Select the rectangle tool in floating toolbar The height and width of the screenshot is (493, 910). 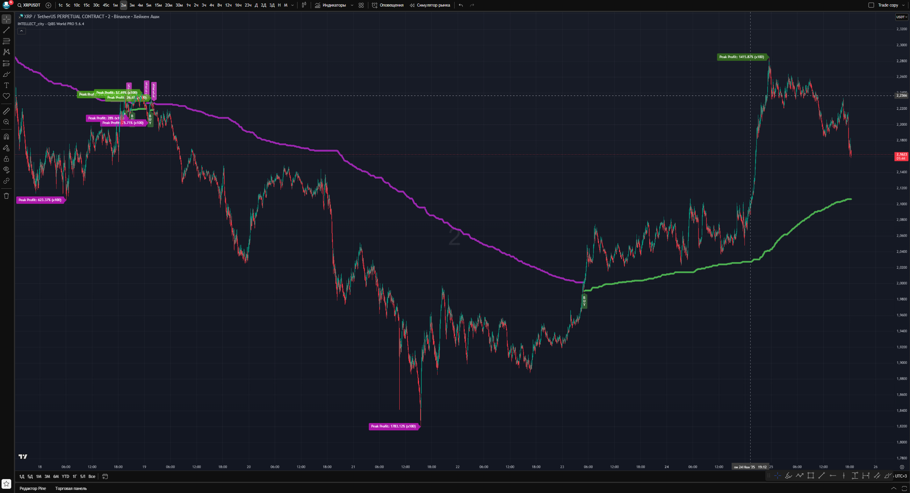[811, 476]
